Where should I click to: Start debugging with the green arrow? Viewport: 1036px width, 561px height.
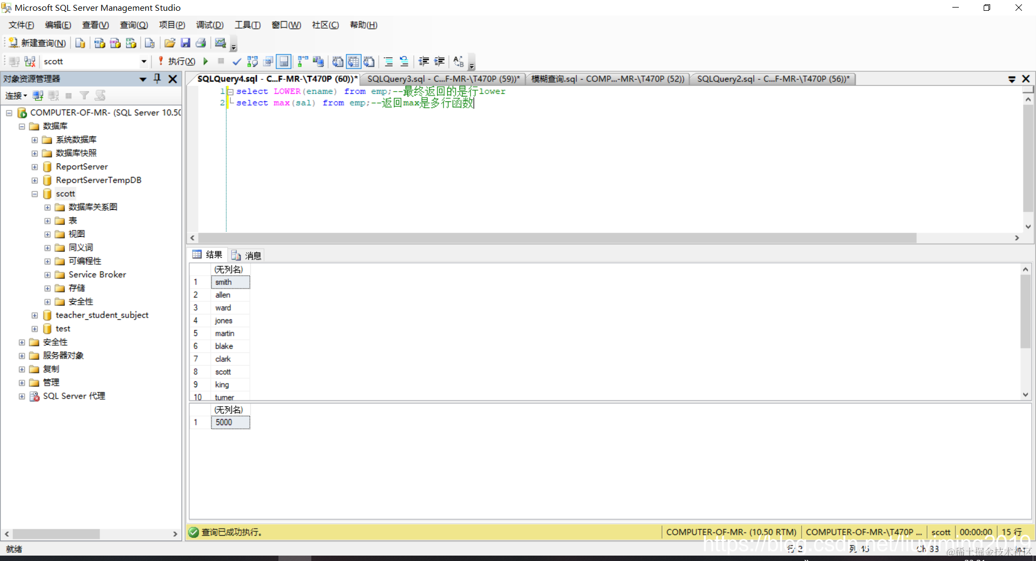coord(206,61)
